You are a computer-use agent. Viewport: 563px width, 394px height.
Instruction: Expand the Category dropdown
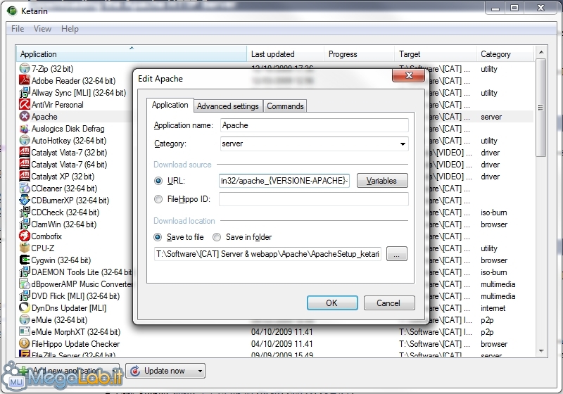pyautogui.click(x=403, y=144)
